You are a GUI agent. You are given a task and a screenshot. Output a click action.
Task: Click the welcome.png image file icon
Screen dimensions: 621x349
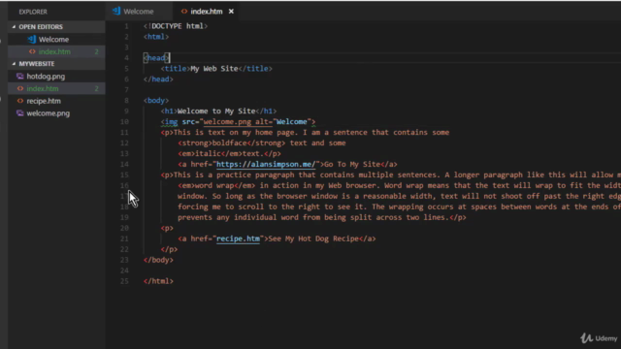click(20, 113)
